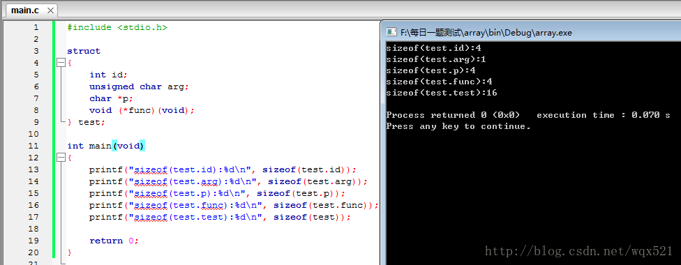Screen dimensions: 681x265
Task: Click the printf line for sizeof(test.arg)
Action: click(x=228, y=181)
